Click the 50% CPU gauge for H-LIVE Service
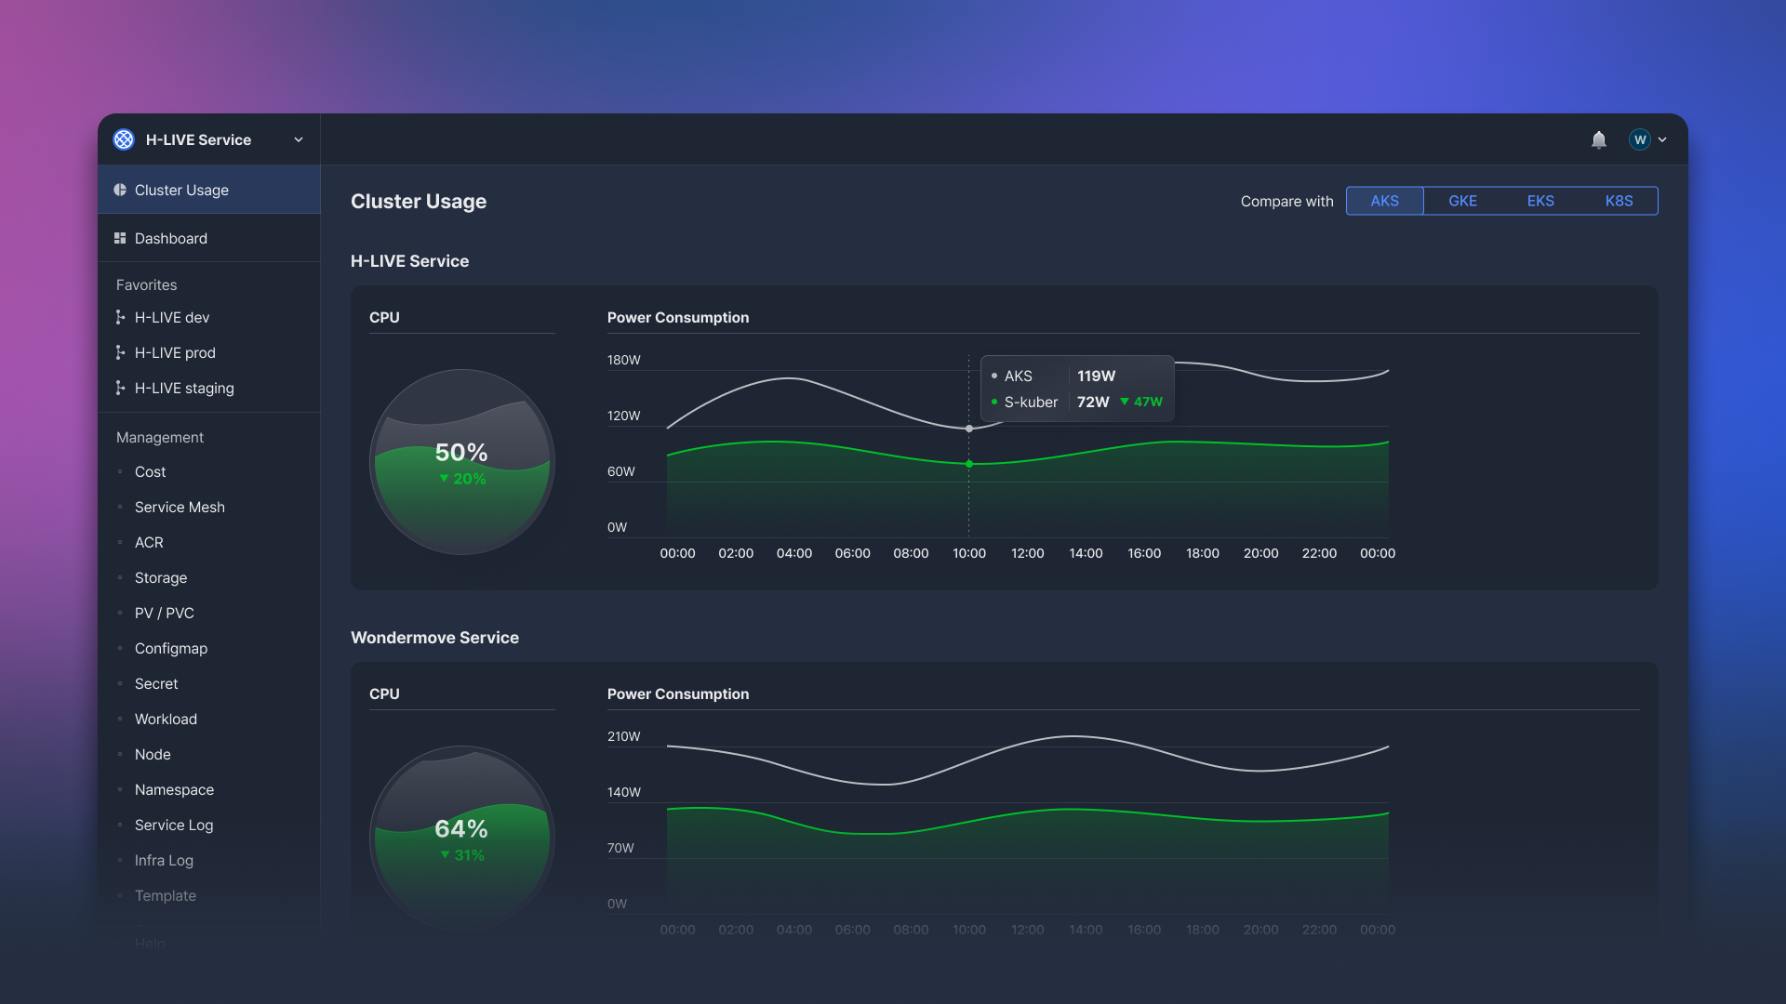This screenshot has height=1004, width=1786. pyautogui.click(x=462, y=462)
